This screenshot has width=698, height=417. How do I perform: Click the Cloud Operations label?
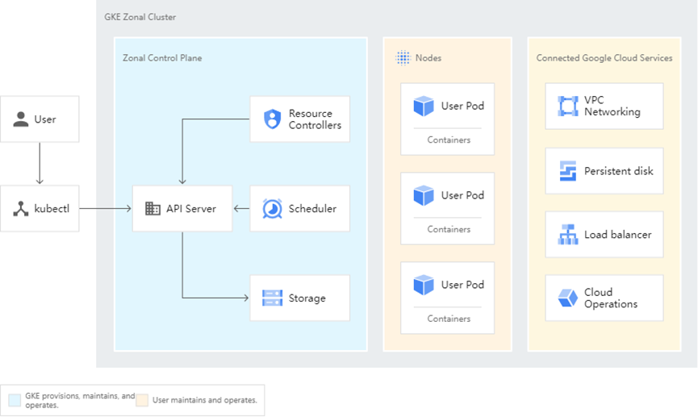(x=611, y=298)
